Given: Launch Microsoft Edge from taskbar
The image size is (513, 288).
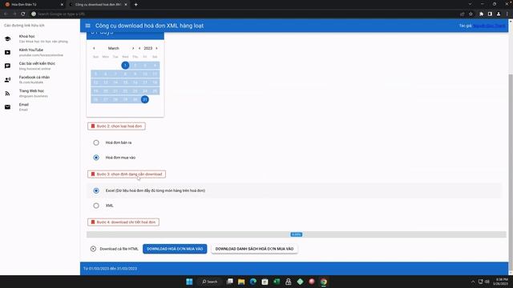Looking at the screenshot, I should pyautogui.click(x=253, y=282).
